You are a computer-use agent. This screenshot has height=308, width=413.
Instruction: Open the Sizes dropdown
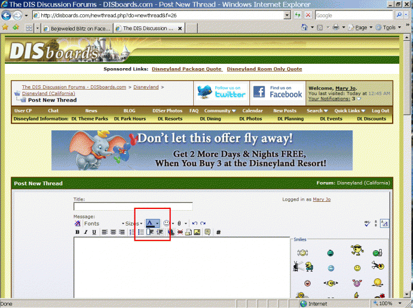coord(134,223)
